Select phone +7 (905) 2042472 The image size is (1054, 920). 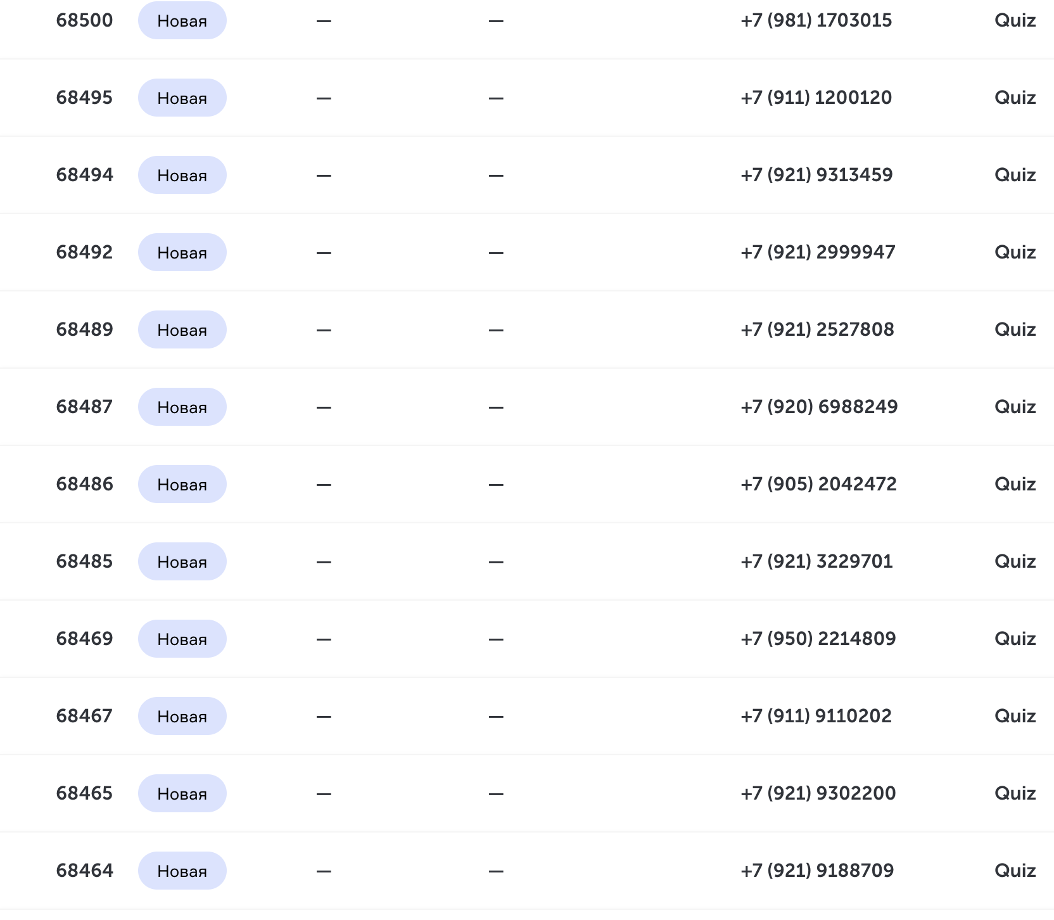(818, 484)
